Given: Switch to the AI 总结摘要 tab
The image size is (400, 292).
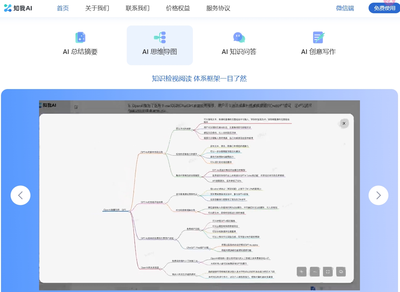Looking at the screenshot, I should (x=80, y=45).
